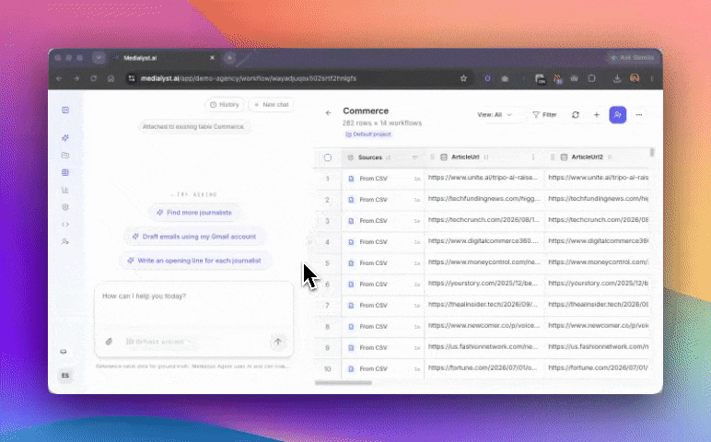The width and height of the screenshot is (711, 442).
Task: Add new item with plus icon in table toolbar
Action: pyautogui.click(x=597, y=115)
